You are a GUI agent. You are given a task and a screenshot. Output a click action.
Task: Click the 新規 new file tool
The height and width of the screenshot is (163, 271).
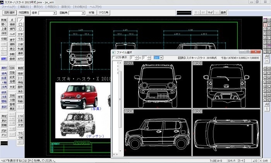(x=4, y=20)
